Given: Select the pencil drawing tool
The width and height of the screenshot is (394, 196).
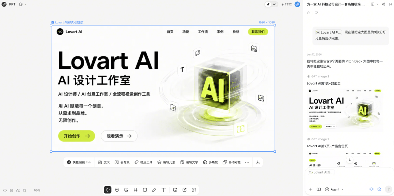Looking at the screenshot, I should [x=154, y=190].
